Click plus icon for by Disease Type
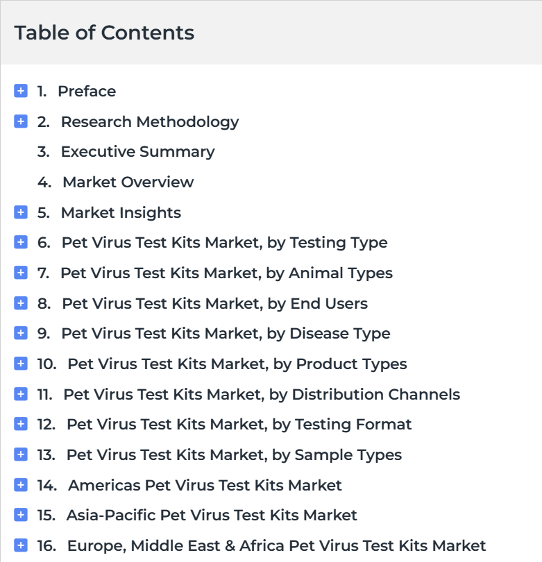Screen dimensions: 542x562 tap(21, 333)
